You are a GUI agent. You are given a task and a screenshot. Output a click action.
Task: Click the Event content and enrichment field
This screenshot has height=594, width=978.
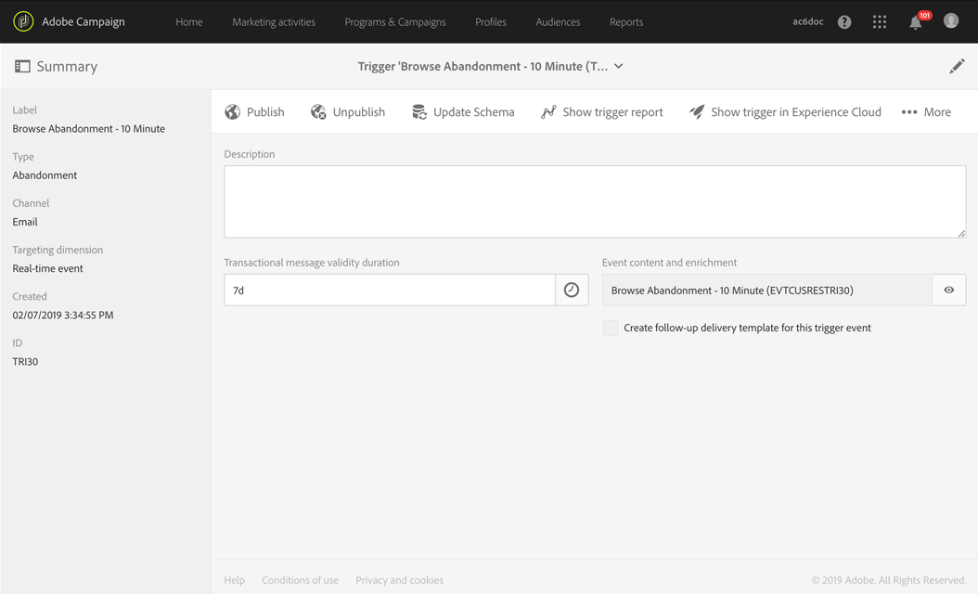coord(767,291)
